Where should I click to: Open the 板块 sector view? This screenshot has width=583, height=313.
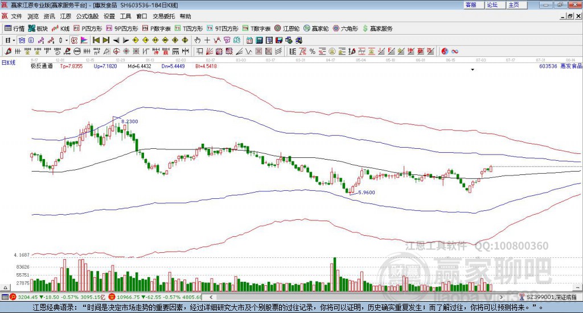coord(38,28)
